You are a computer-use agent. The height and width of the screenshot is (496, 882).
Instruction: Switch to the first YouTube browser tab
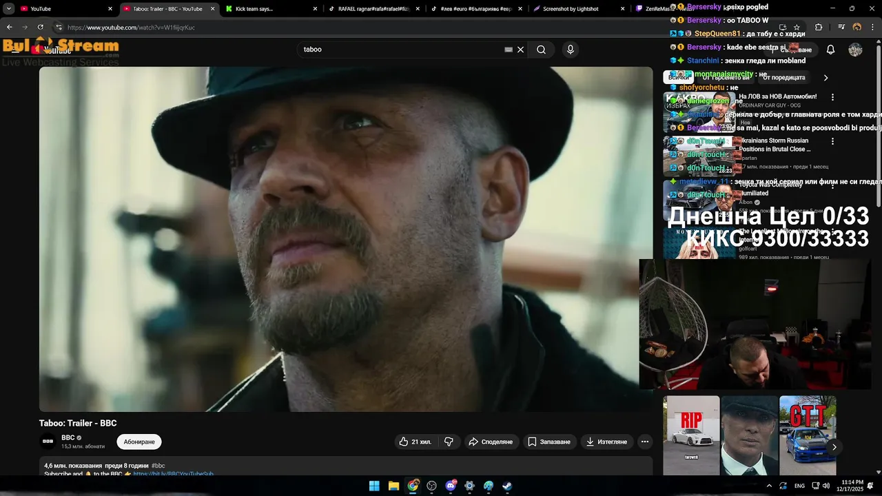point(65,9)
